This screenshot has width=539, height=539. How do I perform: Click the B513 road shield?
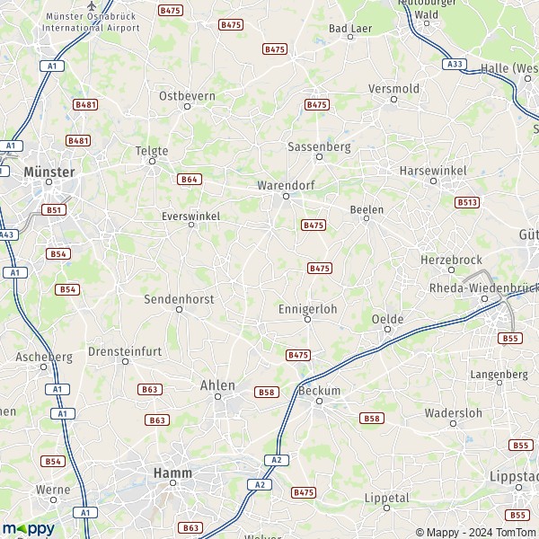coord(467,202)
